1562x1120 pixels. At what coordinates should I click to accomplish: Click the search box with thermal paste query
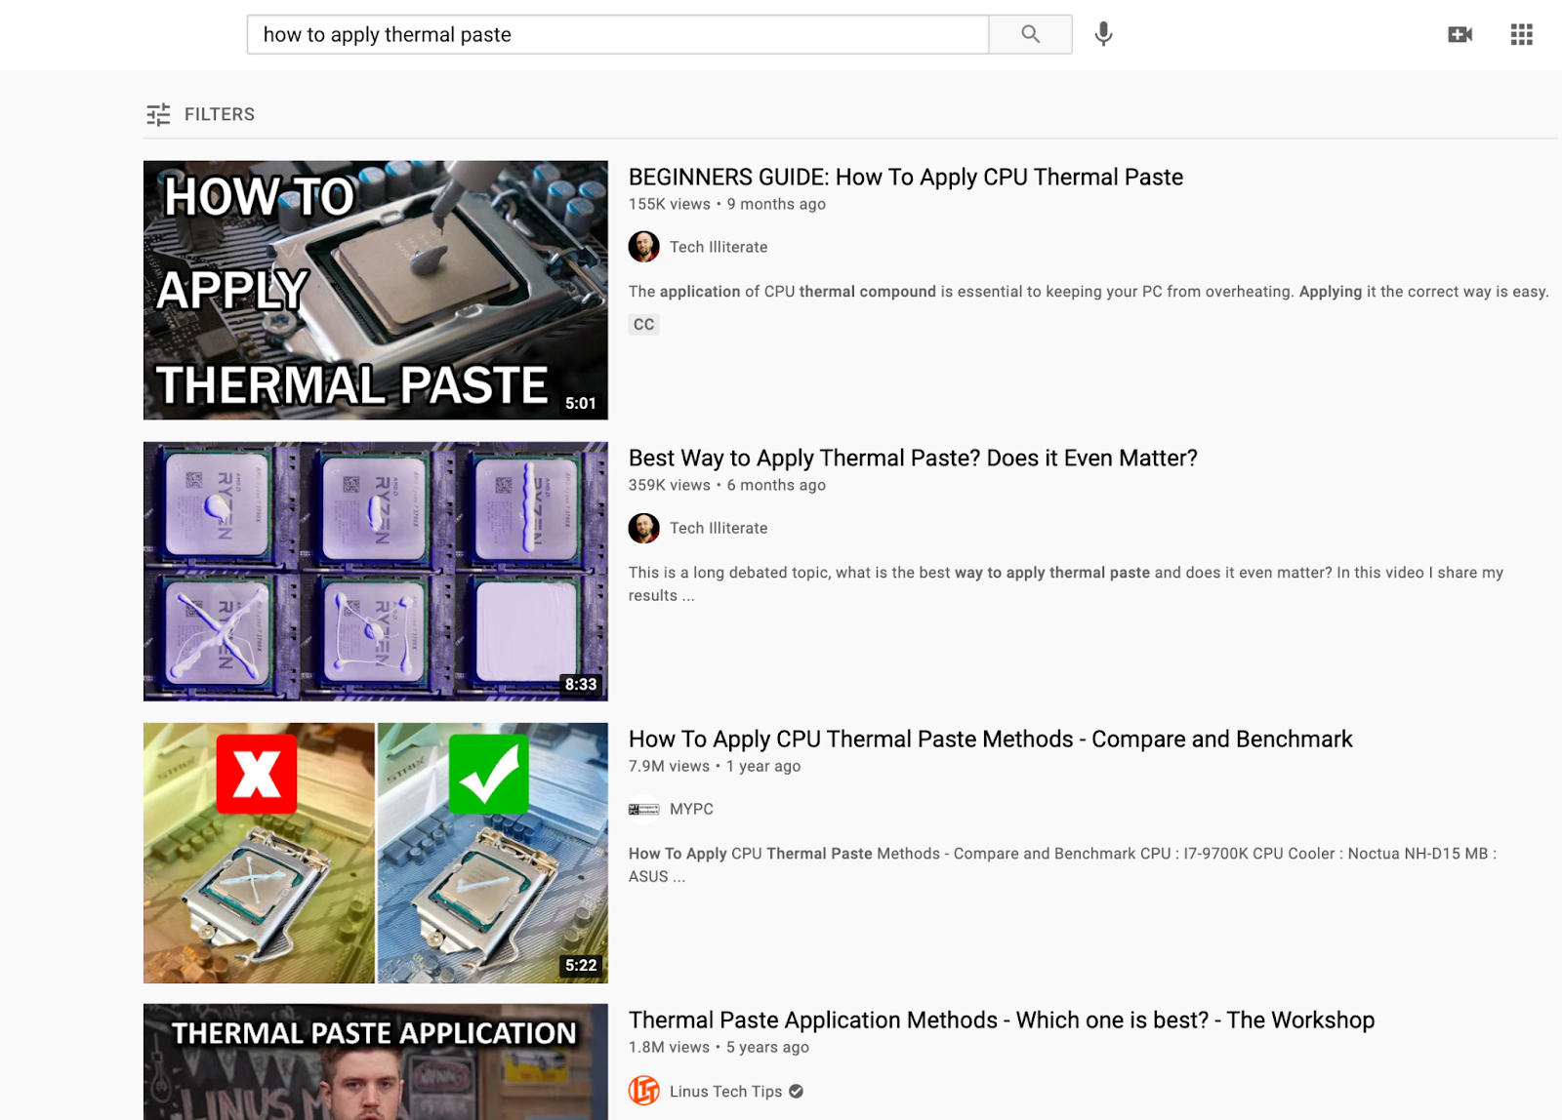pyautogui.click(x=617, y=34)
